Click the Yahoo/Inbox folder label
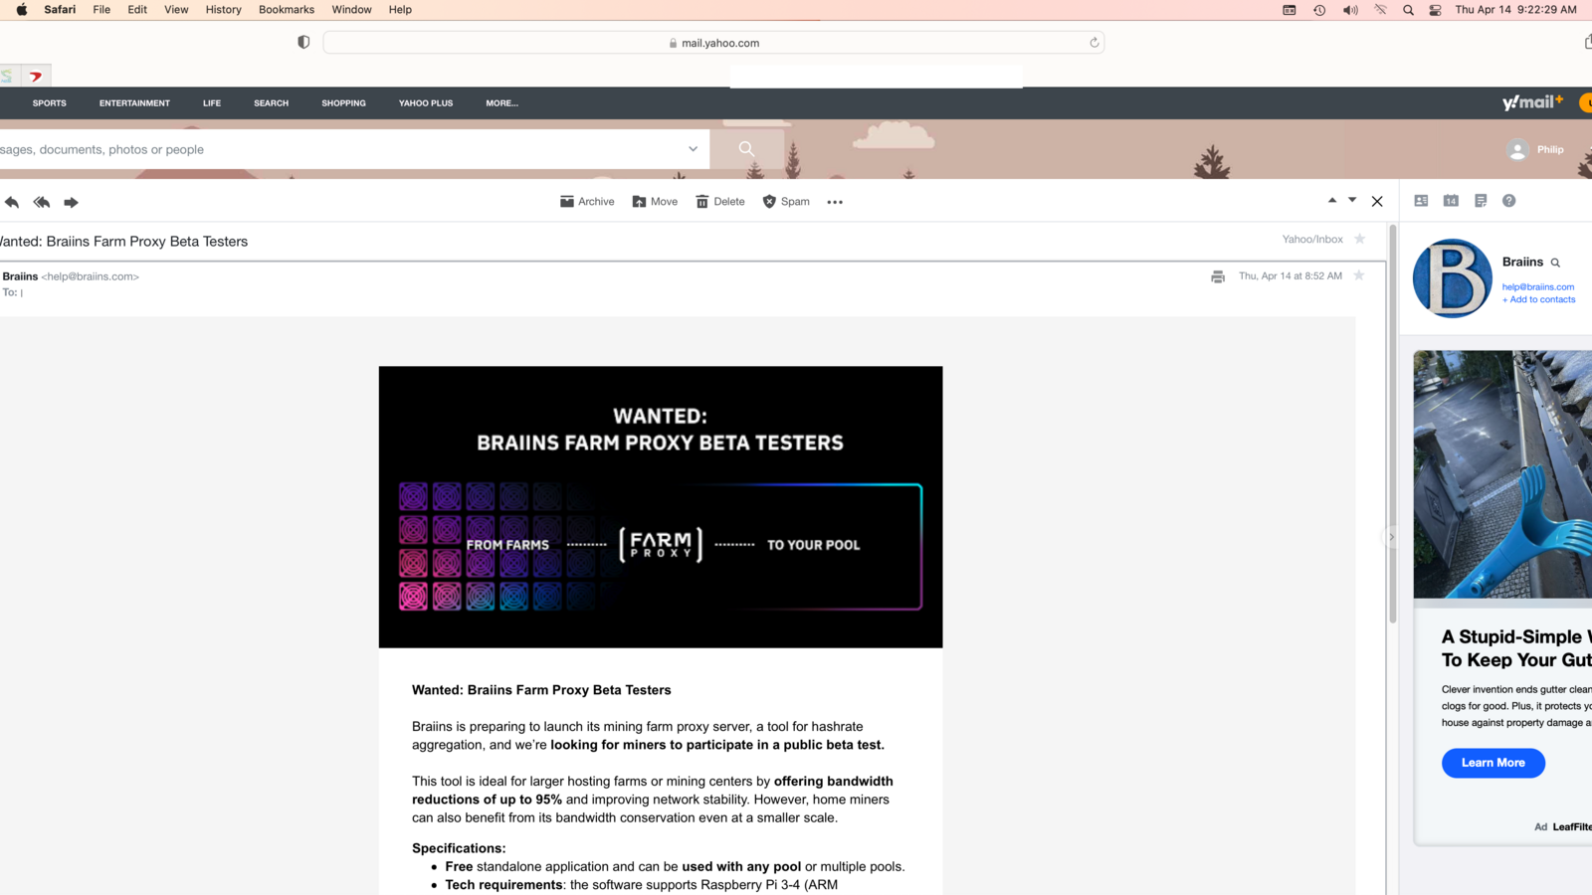This screenshot has width=1592, height=895. click(x=1312, y=240)
